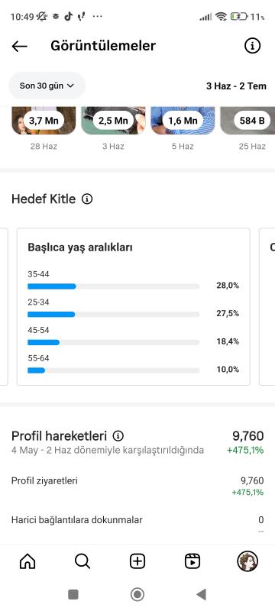The image size is (275, 611).
Task: Open profile via avatar in bottom bar
Action: pos(247,561)
